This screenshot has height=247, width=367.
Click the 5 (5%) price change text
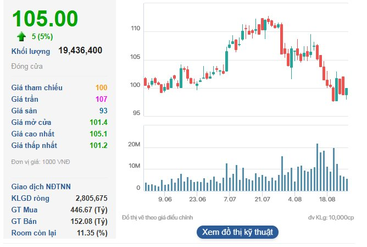pyautogui.click(x=43, y=37)
